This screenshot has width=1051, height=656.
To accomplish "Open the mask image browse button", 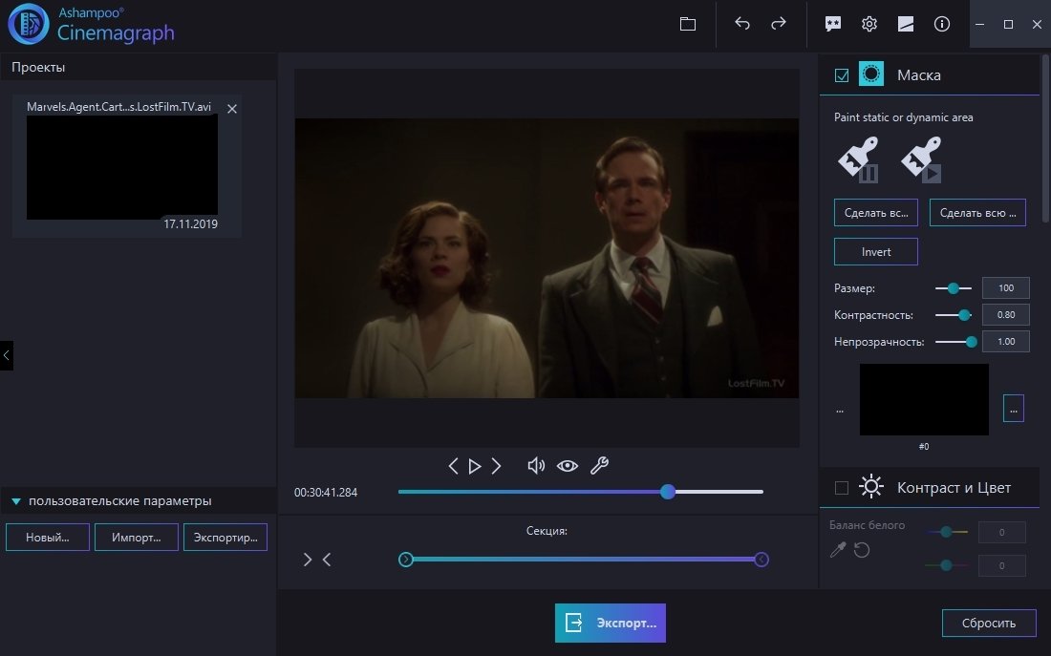I will pos(1014,408).
